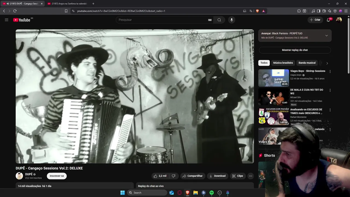Click Mostrar replay do chat button
The height and width of the screenshot is (197, 350).
pyautogui.click(x=295, y=50)
